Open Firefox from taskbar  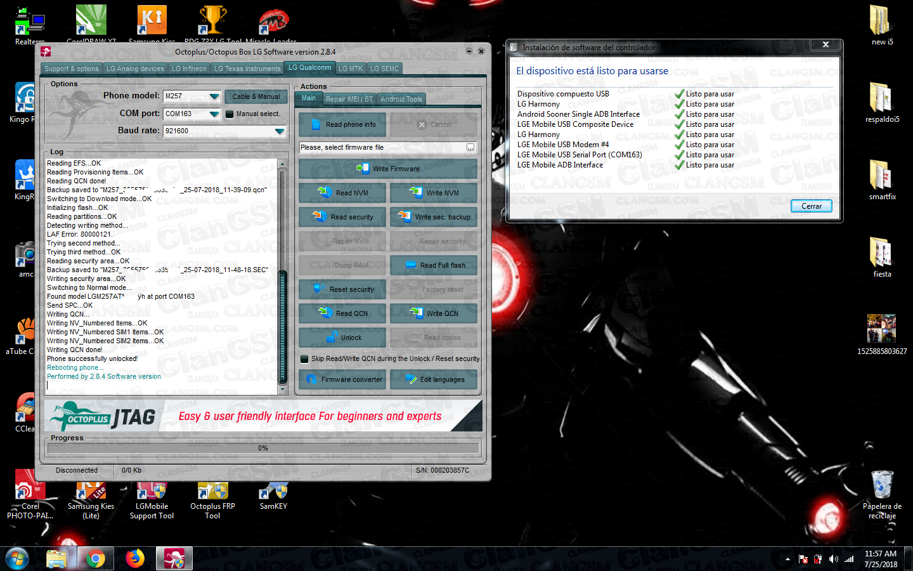pos(134,559)
